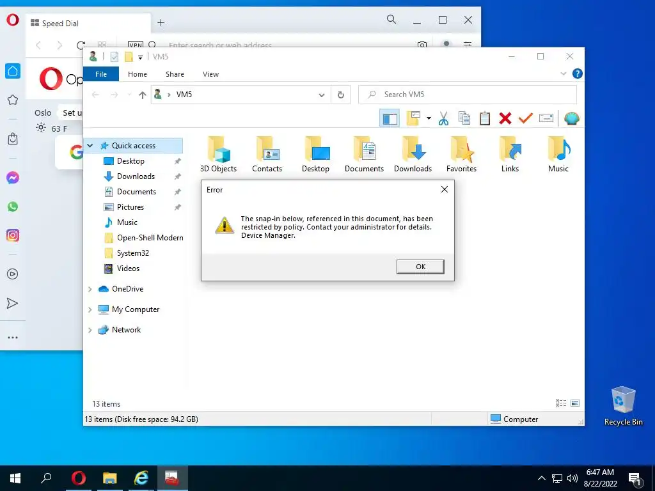Toggle the navigation pane button in toolbar
The width and height of the screenshot is (655, 491).
[x=390, y=118]
